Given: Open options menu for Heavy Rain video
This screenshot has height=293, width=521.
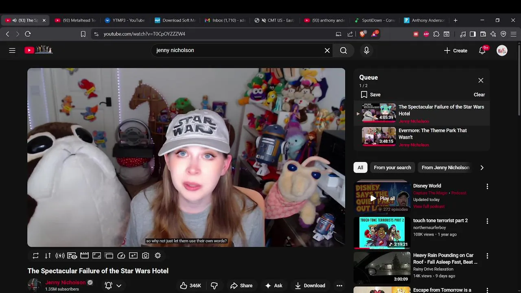Looking at the screenshot, I should point(487,256).
